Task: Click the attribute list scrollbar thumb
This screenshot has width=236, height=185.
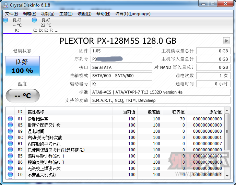Action: point(227,132)
